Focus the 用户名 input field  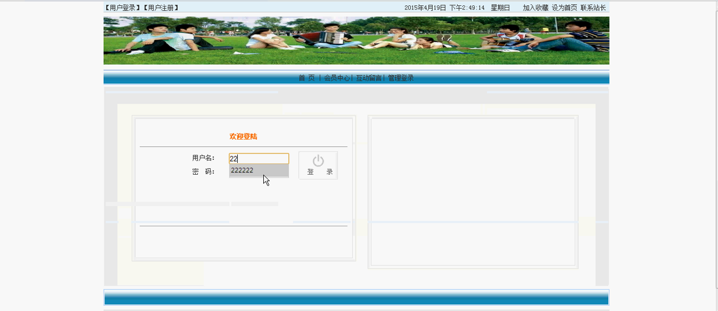[x=259, y=159]
